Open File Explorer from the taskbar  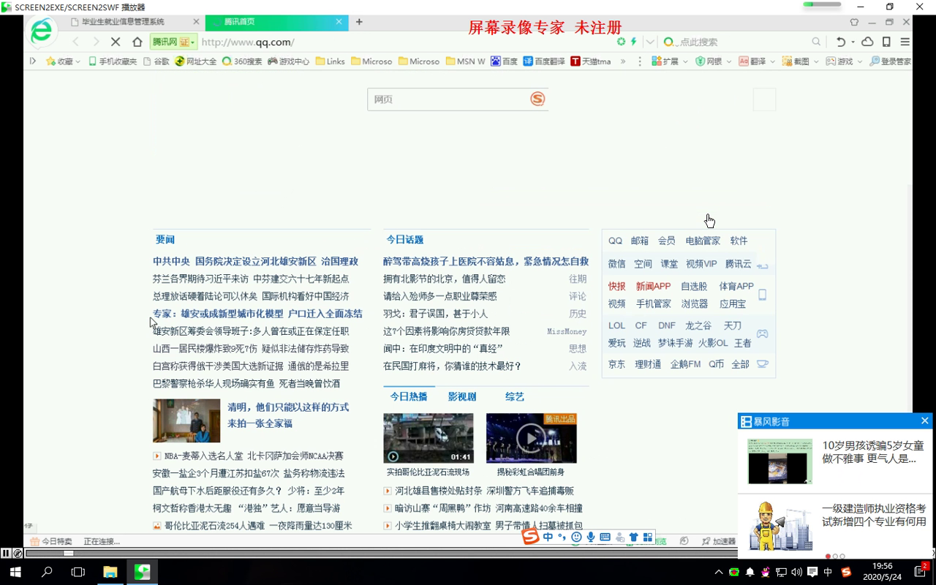click(x=110, y=572)
